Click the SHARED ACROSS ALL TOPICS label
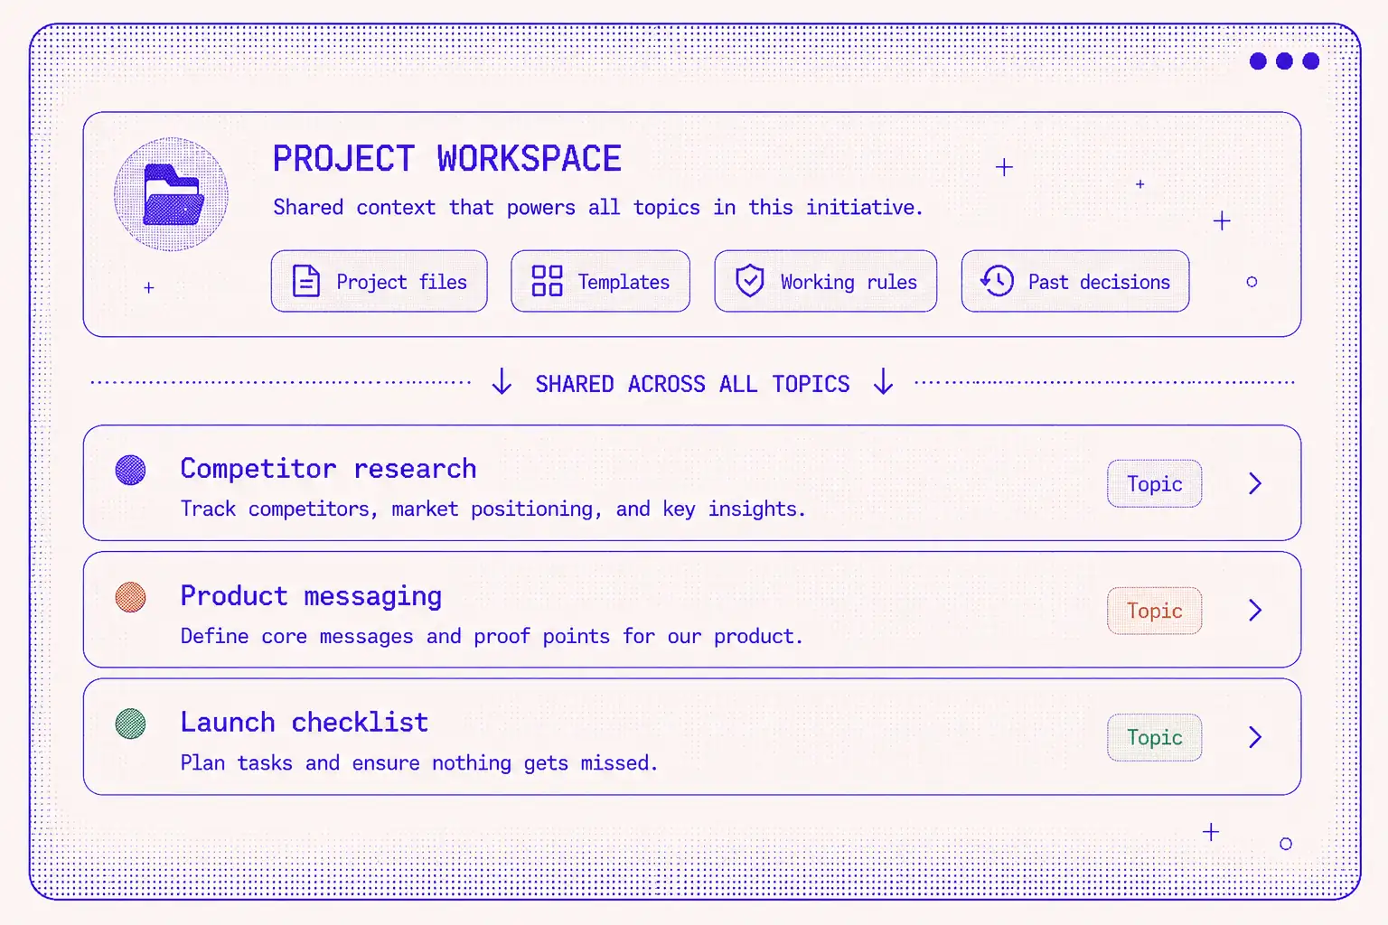Viewport: 1388px width, 925px height. click(x=692, y=384)
